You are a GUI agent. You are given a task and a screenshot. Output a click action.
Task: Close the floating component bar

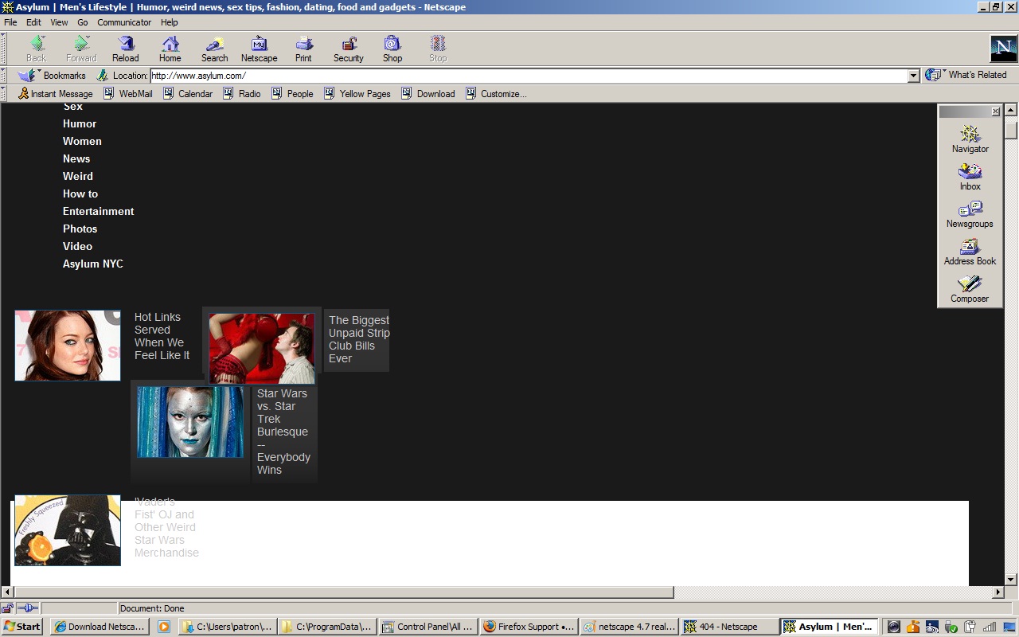tap(995, 111)
